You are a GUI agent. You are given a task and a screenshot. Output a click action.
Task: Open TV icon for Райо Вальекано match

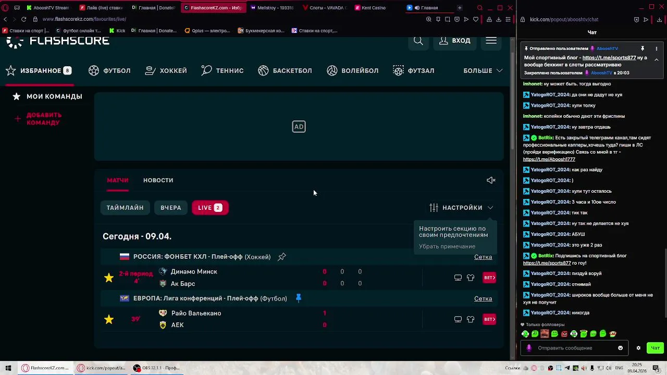click(458, 319)
